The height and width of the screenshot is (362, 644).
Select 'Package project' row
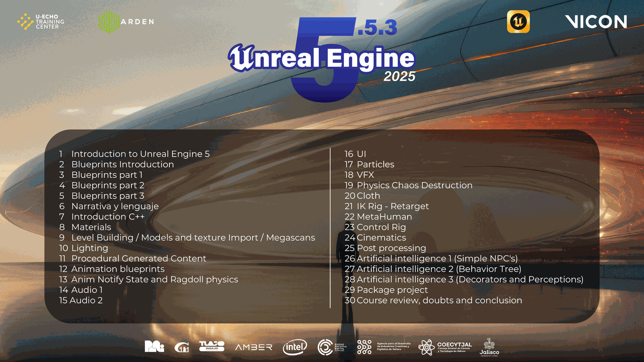pyautogui.click(x=386, y=290)
